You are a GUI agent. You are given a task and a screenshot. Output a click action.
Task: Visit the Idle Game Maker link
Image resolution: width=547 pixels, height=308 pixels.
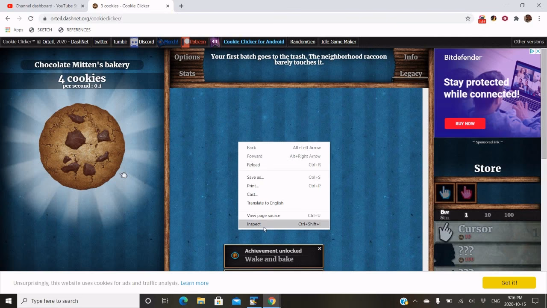pyautogui.click(x=339, y=41)
